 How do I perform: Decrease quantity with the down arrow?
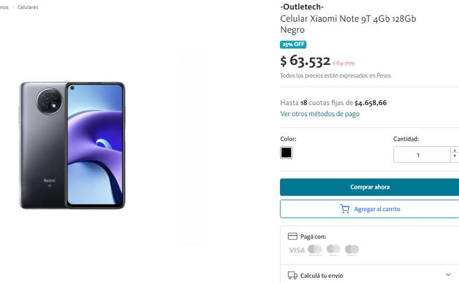click(454, 157)
